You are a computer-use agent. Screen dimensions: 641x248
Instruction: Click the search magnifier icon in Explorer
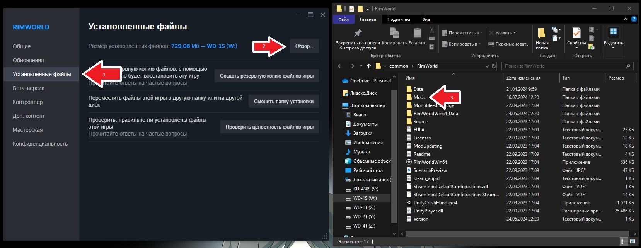tap(628, 66)
